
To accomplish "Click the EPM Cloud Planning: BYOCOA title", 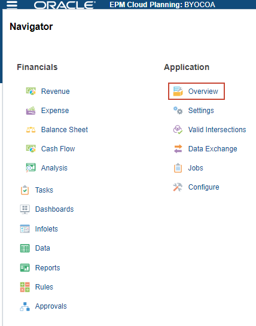I will click(x=163, y=5).
